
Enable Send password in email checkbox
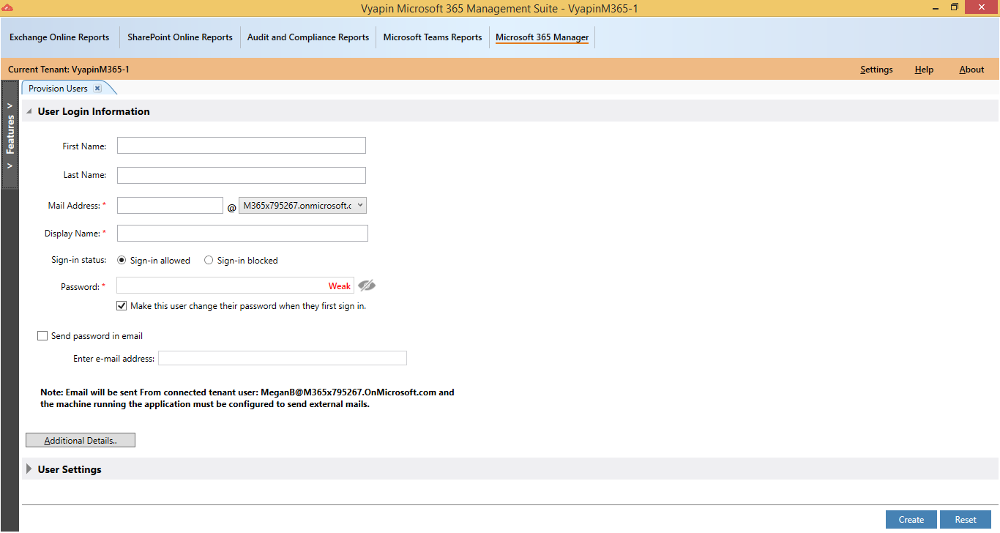[x=42, y=336]
